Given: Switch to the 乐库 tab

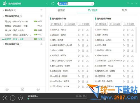Looking at the screenshot, I should pyautogui.click(x=124, y=10).
